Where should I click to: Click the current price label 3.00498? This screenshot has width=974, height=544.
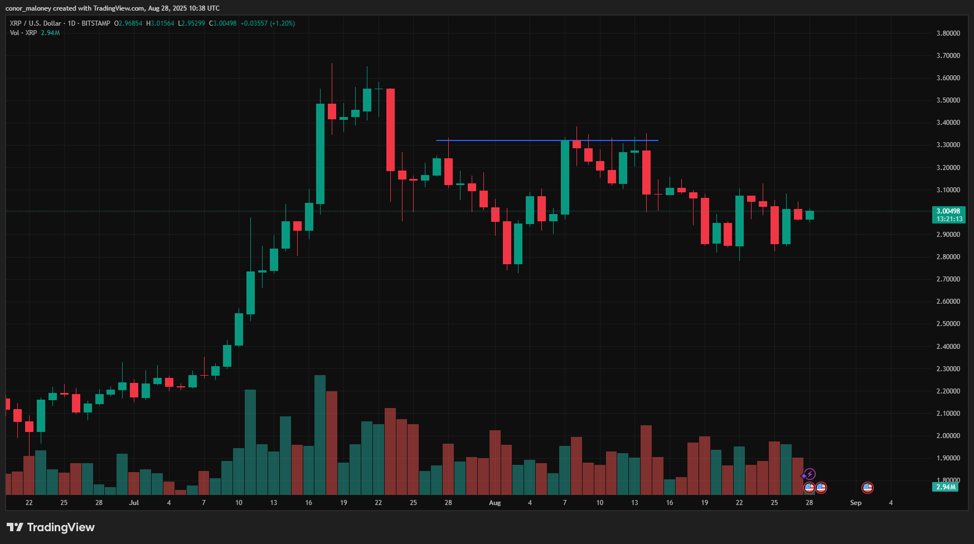(x=948, y=211)
